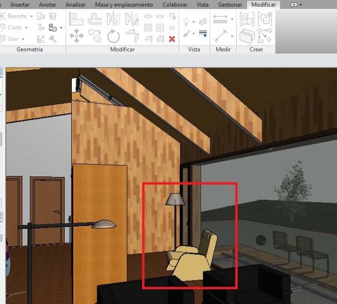Expand the Unir dropdown
This screenshot has height=304, width=337.
(x=23, y=39)
